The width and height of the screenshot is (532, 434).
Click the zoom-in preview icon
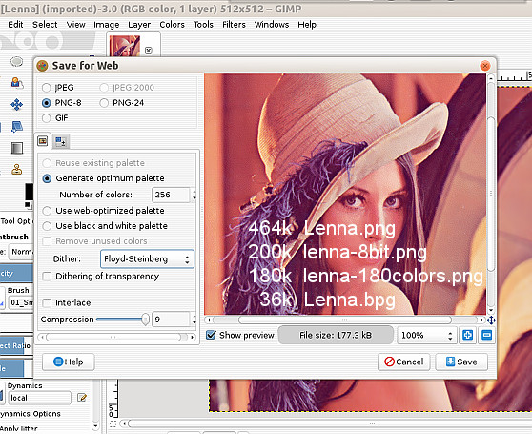pos(467,335)
